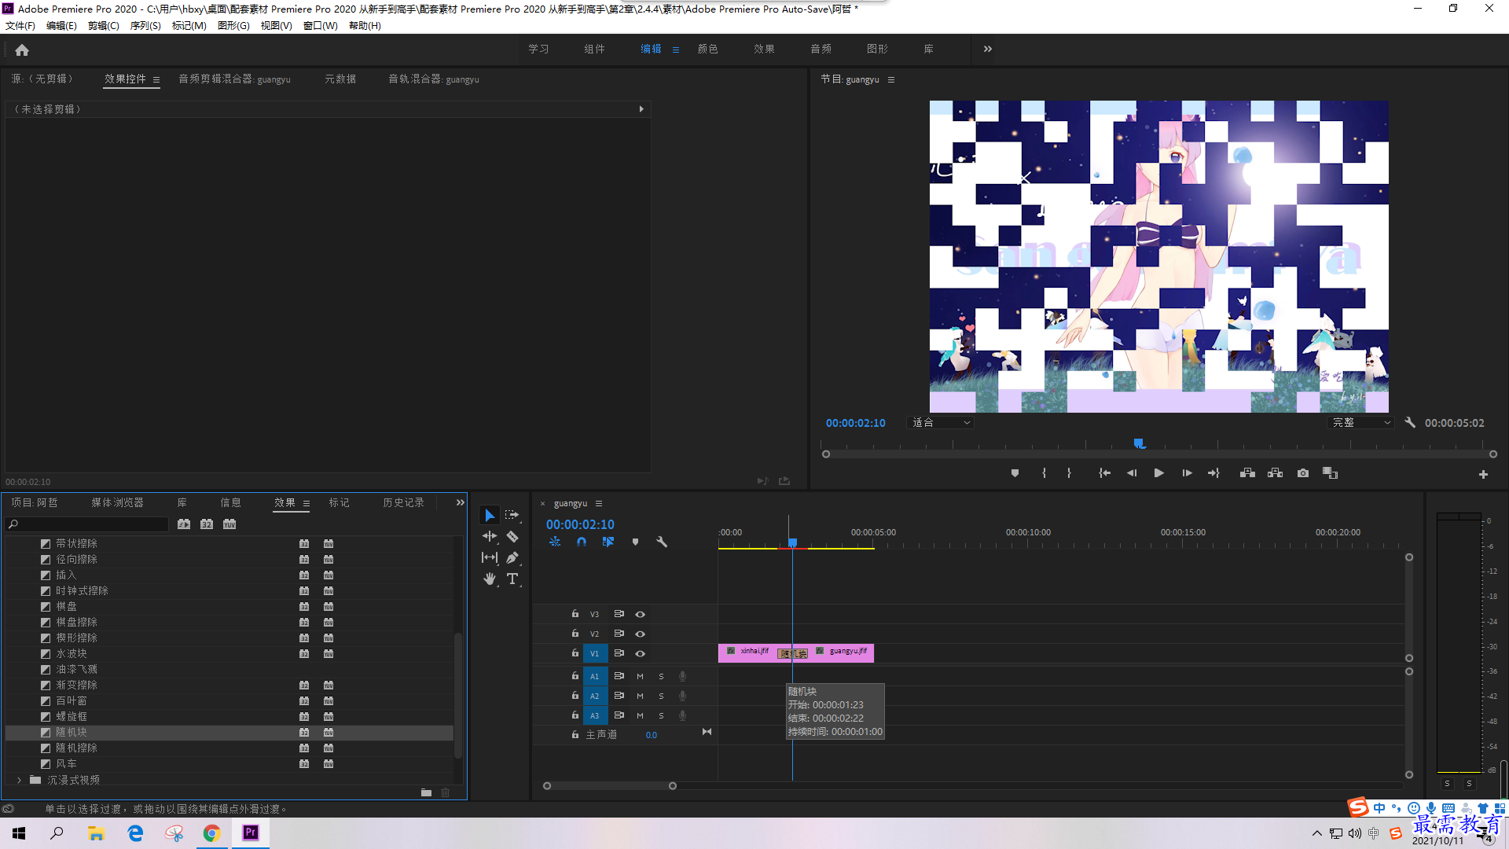Open 文件(F) menu
1509x849 pixels.
[x=20, y=25]
